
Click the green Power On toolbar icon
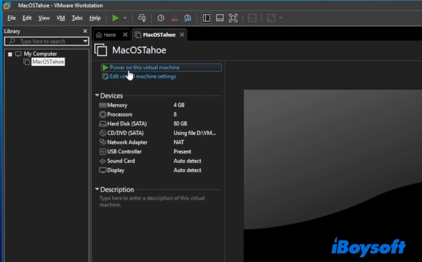[116, 18]
